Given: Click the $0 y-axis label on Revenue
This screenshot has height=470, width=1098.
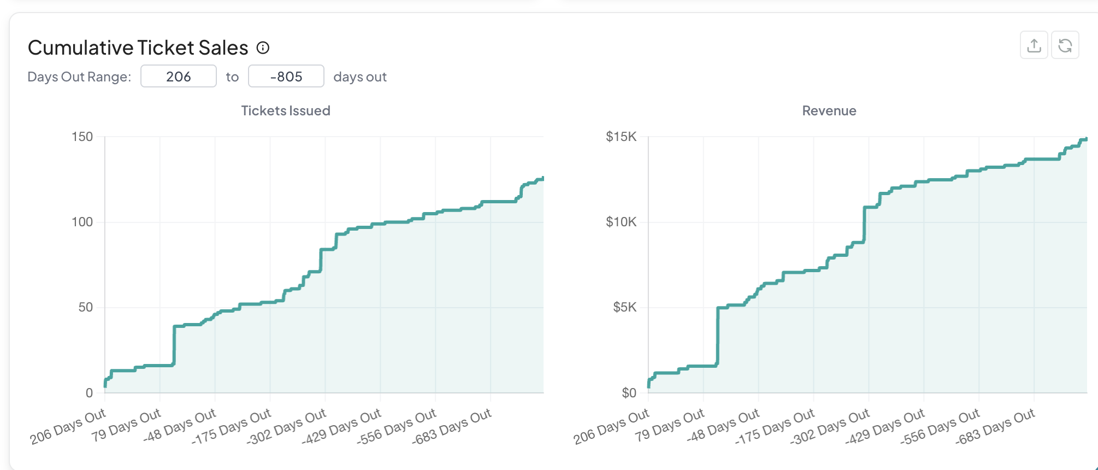Looking at the screenshot, I should pos(629,392).
